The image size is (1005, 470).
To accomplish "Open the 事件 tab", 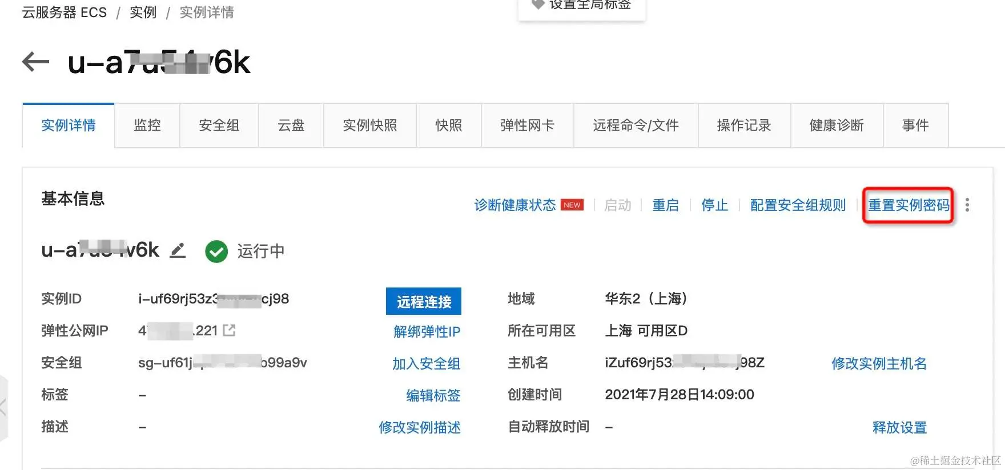I will 916,125.
